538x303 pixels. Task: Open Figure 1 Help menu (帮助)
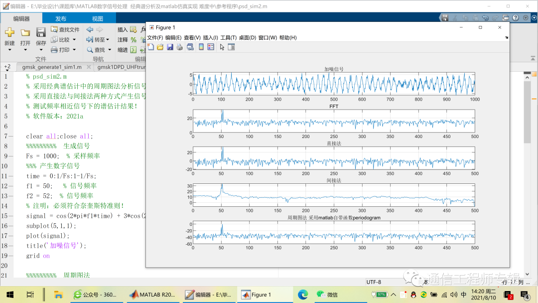tap(288, 38)
